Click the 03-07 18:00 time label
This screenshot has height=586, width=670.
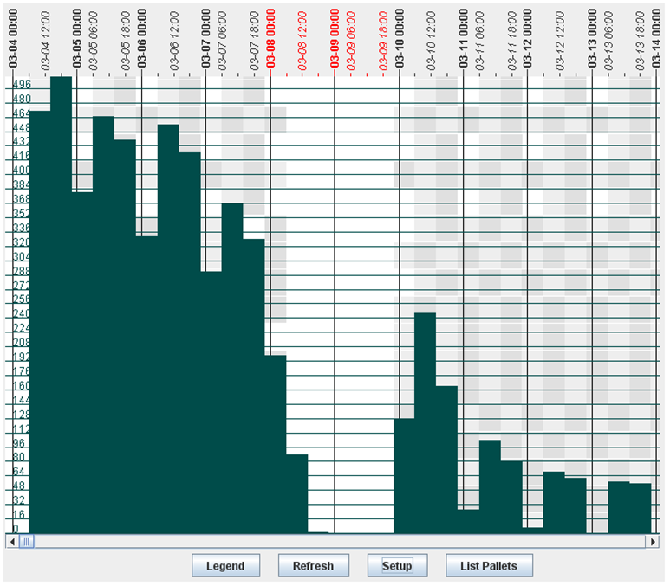pyautogui.click(x=254, y=41)
